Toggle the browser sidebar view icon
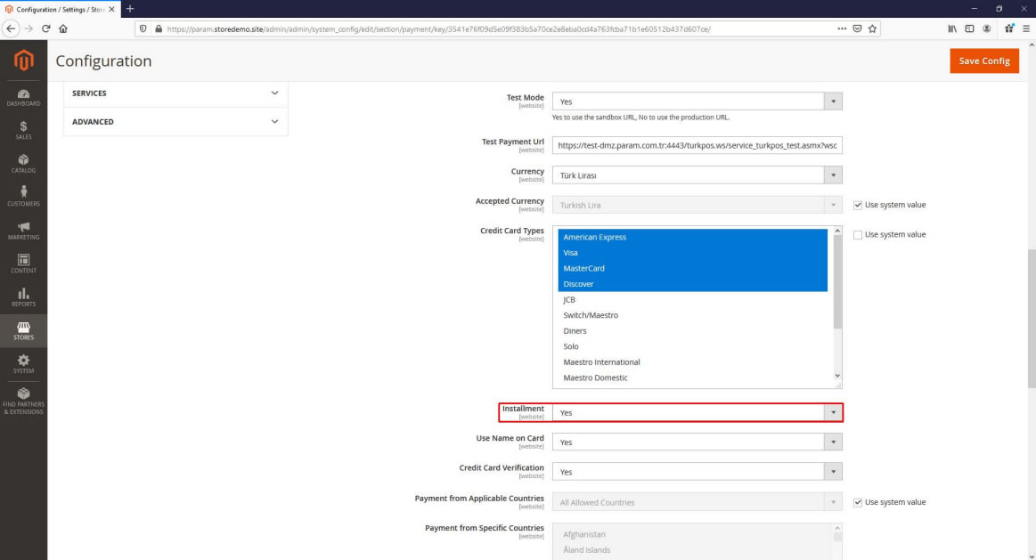The height and width of the screenshot is (560, 1036). [969, 28]
